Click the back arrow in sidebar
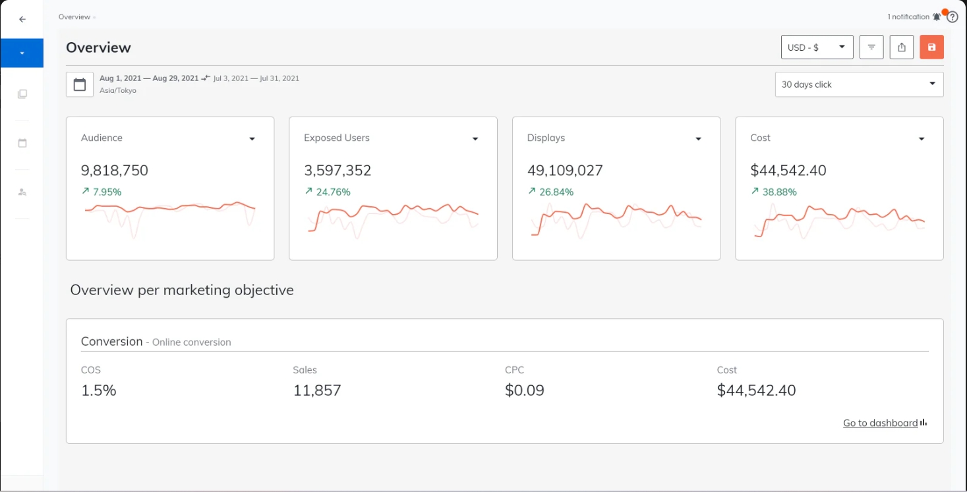Image resolution: width=967 pixels, height=492 pixels. 22,19
